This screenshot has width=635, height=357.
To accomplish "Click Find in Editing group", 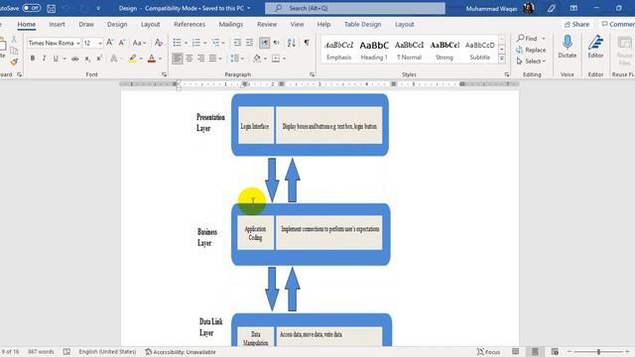I will [x=527, y=38].
